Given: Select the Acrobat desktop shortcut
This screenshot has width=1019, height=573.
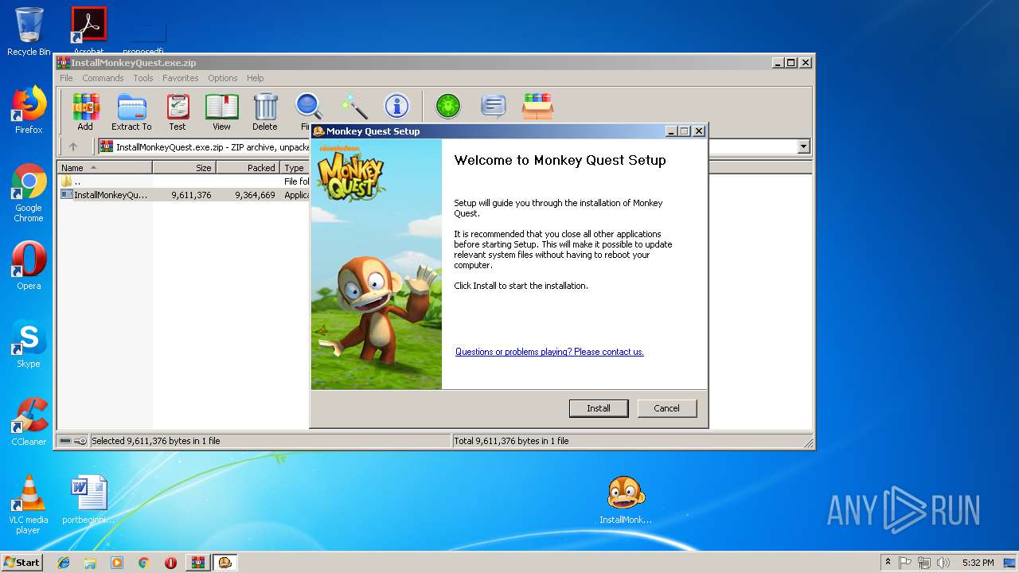Looking at the screenshot, I should tap(88, 30).
